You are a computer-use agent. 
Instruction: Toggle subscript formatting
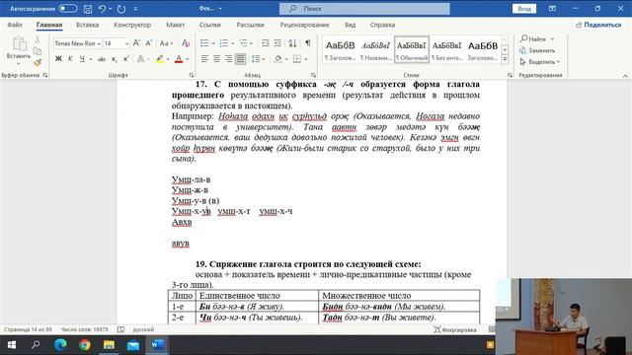tap(115, 59)
